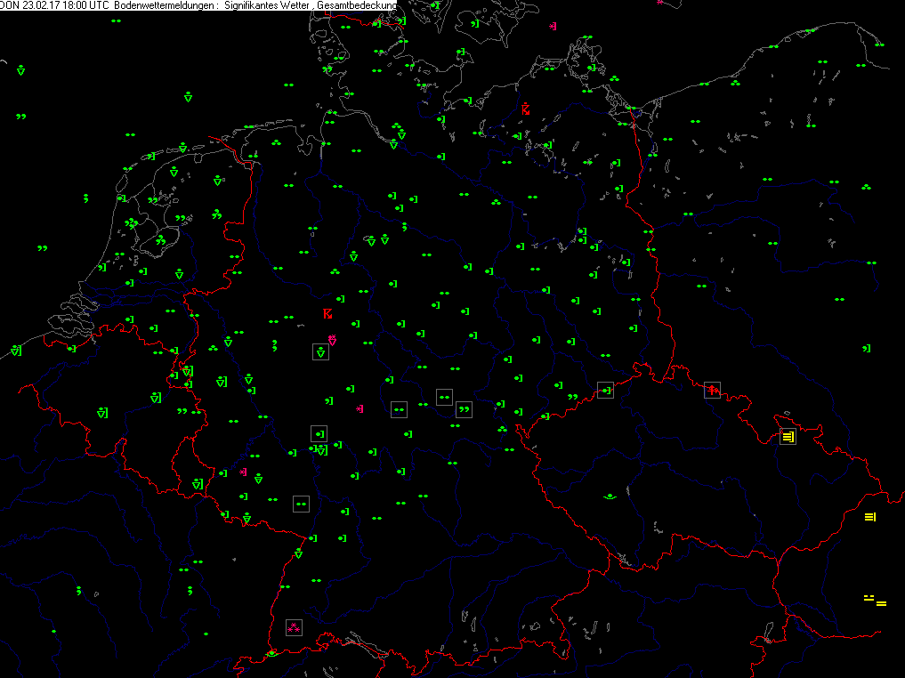Click the red thunderstorm symbol in western Germany

point(327,313)
